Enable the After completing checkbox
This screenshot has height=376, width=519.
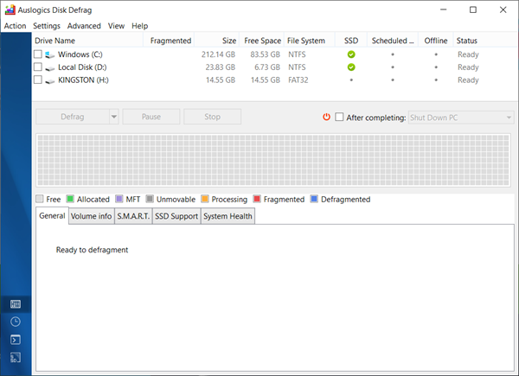coord(339,117)
